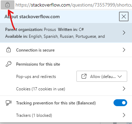Click the key icon for Permissions
This screenshot has width=132, height=124.
9,64
